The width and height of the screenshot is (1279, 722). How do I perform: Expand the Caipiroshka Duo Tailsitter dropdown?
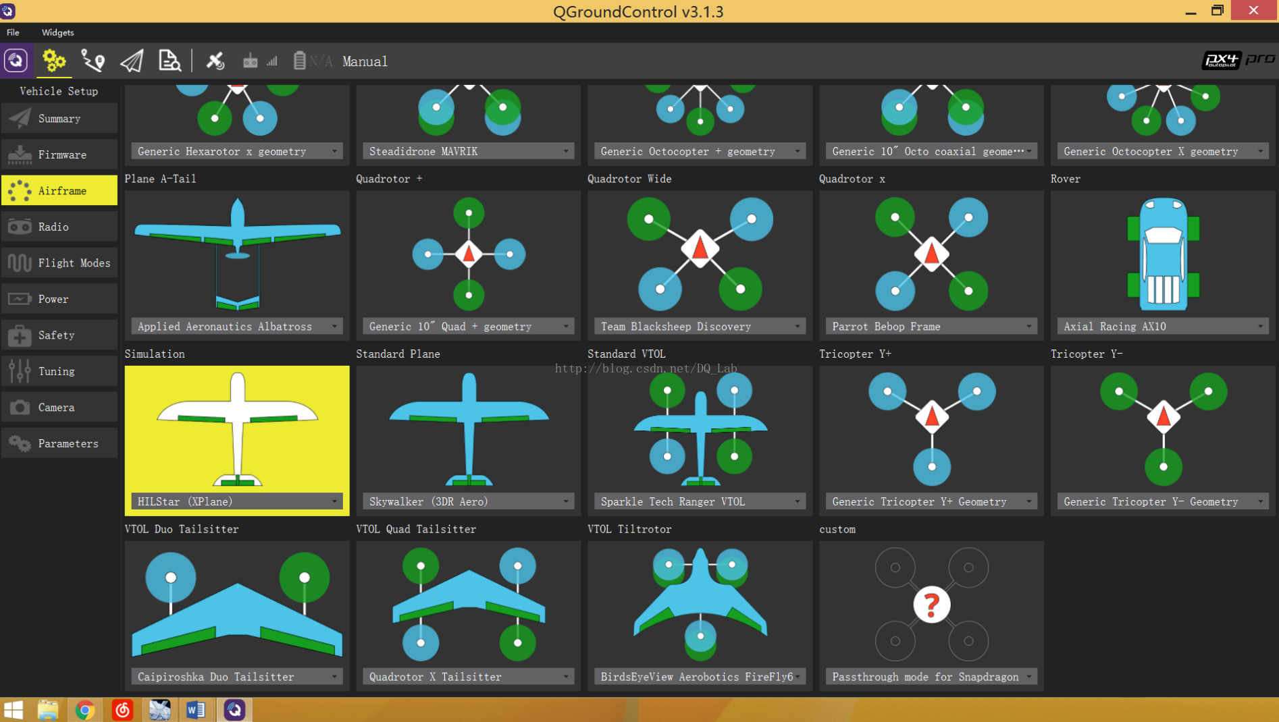[237, 677]
